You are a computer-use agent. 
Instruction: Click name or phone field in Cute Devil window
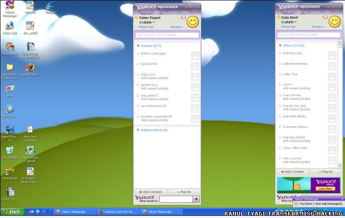pos(309,34)
